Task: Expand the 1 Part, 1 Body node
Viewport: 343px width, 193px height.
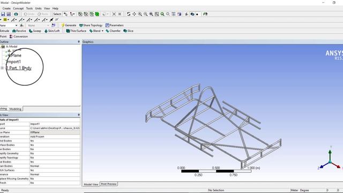Action: tap(2, 68)
